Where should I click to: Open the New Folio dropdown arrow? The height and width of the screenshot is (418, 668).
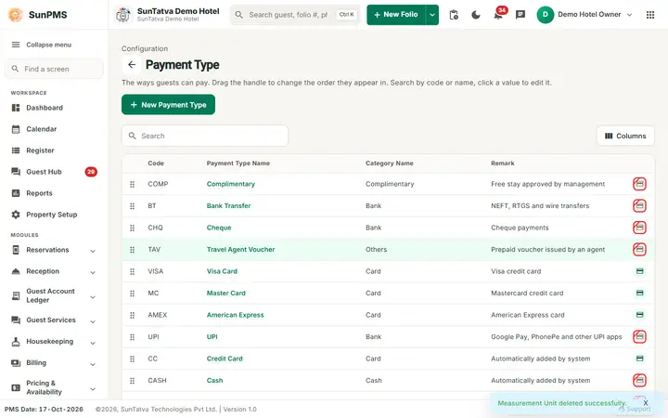tap(432, 15)
